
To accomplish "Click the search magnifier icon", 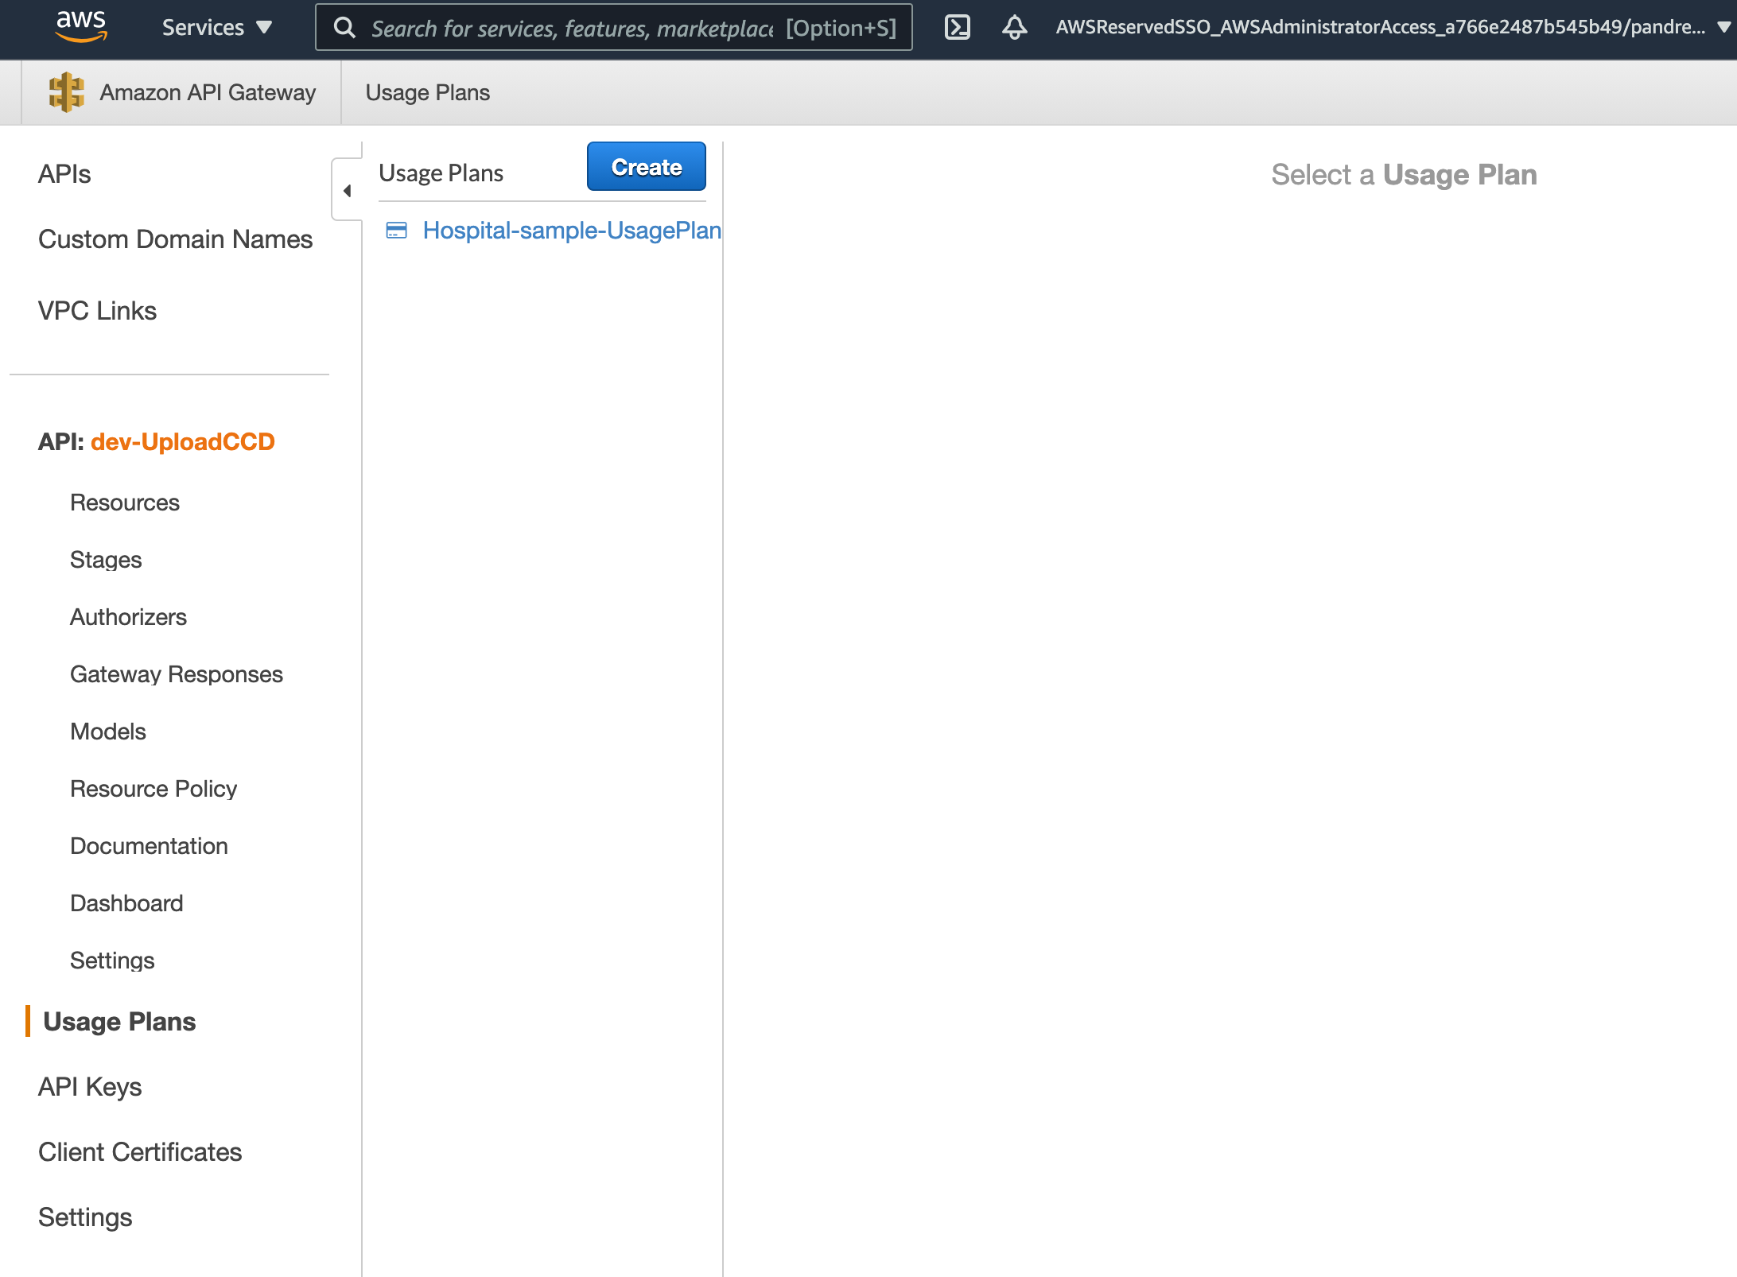I will click(x=344, y=28).
